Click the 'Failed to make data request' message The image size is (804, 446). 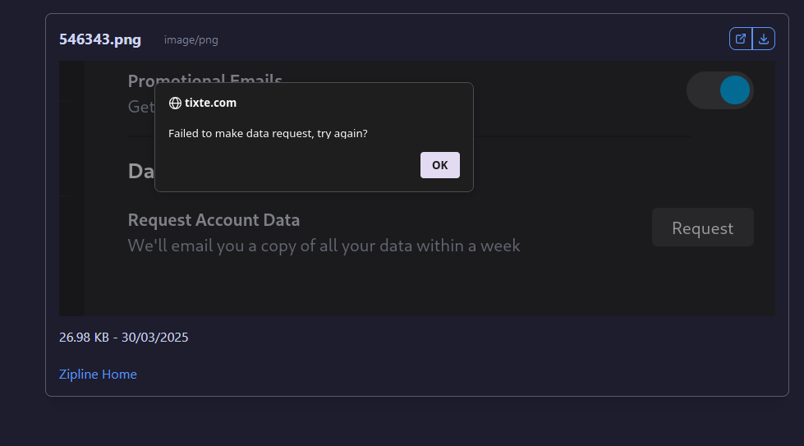point(268,133)
